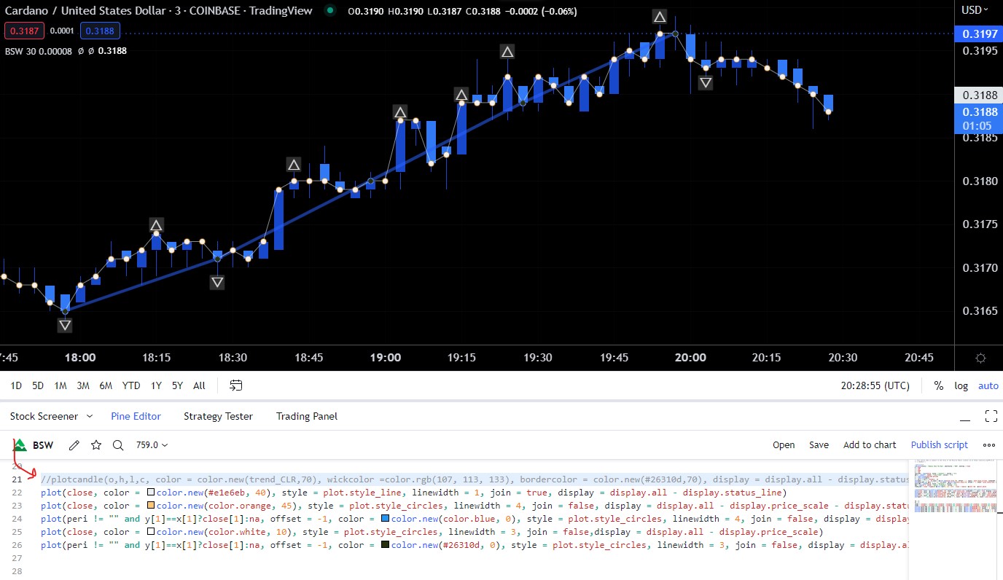Toggle the log scale mode

tap(961, 385)
